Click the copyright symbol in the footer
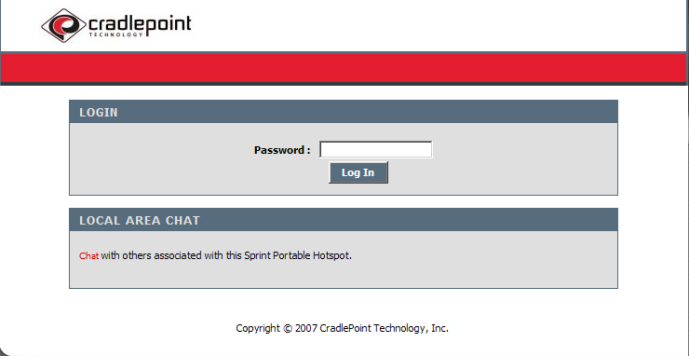689x356 pixels. [x=288, y=328]
